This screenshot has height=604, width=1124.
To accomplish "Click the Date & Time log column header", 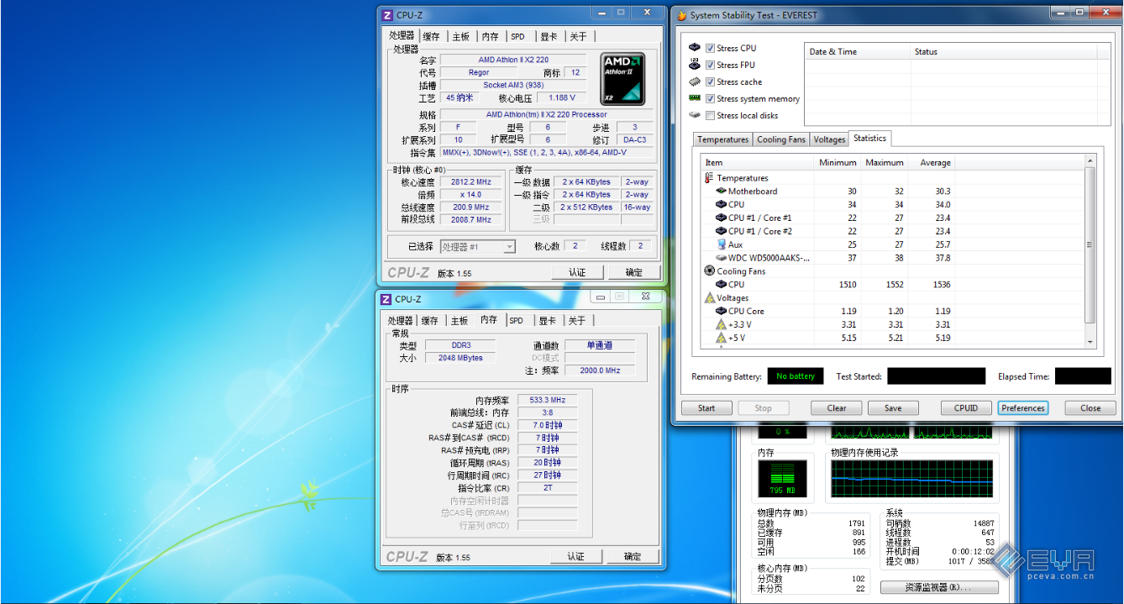I will (x=857, y=51).
